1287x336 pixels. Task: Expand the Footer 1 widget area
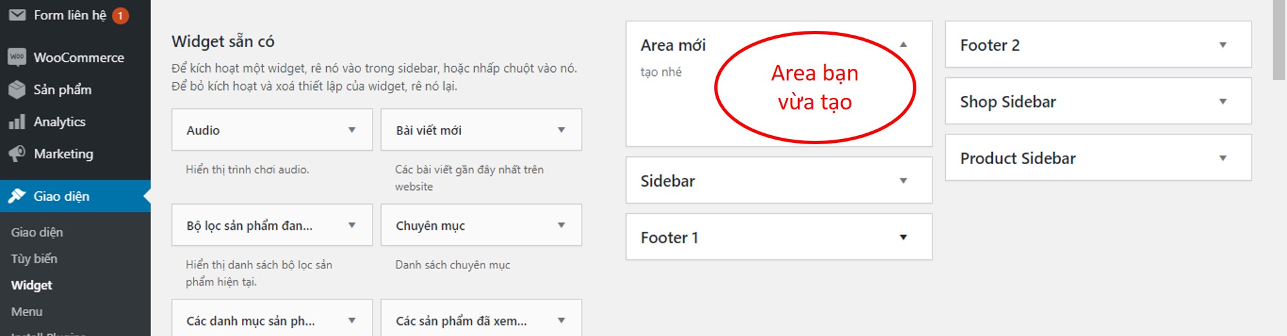pyautogui.click(x=903, y=238)
